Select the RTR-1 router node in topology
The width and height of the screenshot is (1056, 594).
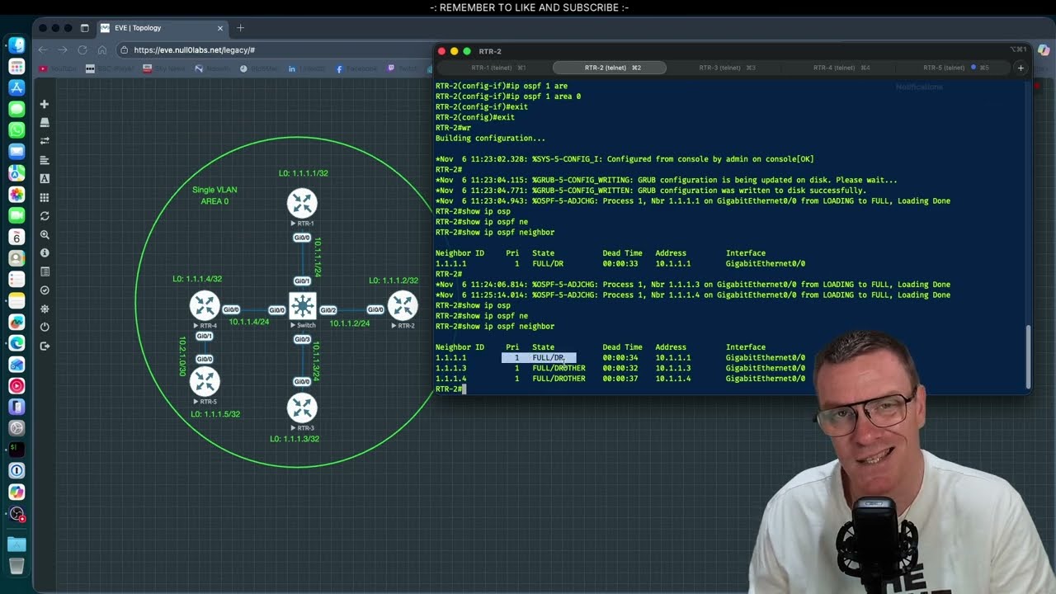pos(302,203)
